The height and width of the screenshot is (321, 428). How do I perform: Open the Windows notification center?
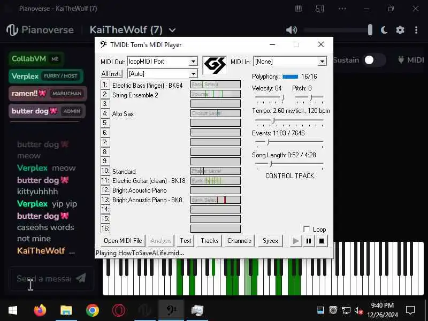pos(410,310)
